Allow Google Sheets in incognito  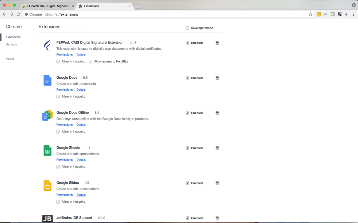(x=58, y=167)
